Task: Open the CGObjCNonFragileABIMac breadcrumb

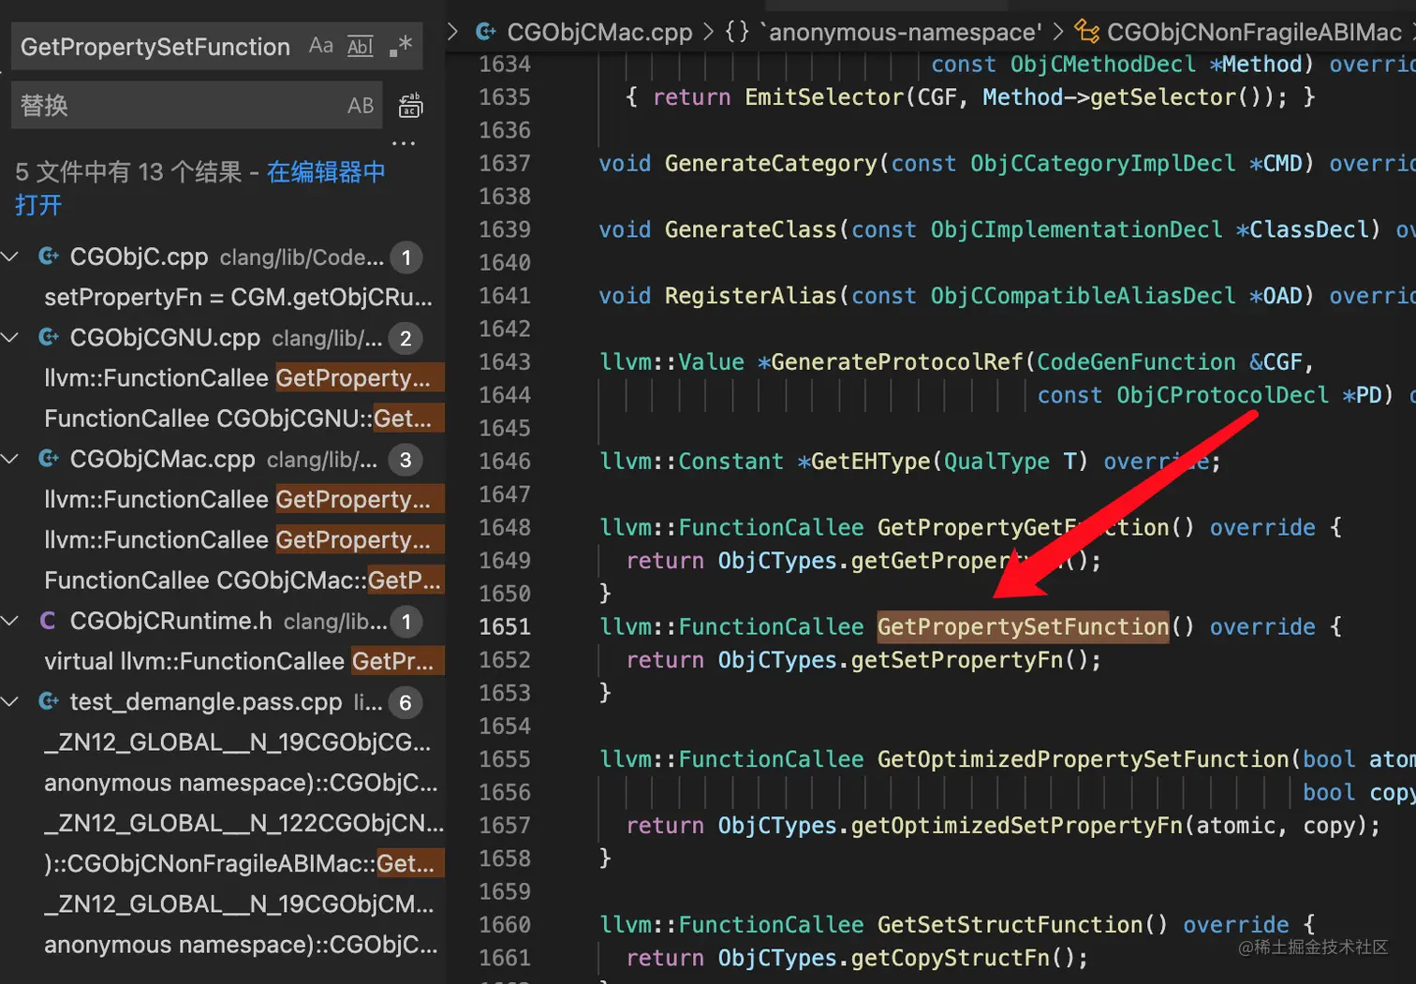Action: tap(1254, 32)
